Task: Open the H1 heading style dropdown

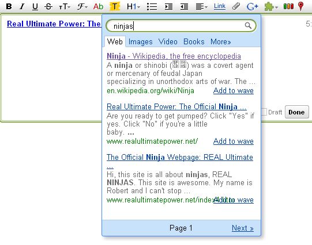Action: coord(133,6)
